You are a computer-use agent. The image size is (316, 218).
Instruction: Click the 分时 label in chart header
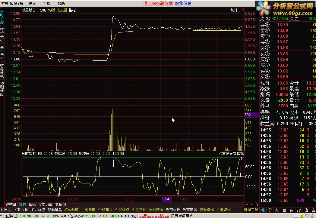point(43,10)
